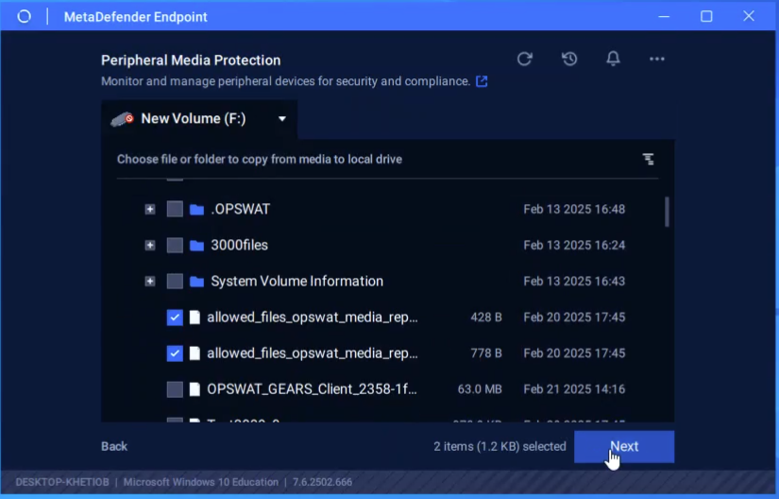
Task: Click the collapse-all tree icon
Action: [x=649, y=159]
